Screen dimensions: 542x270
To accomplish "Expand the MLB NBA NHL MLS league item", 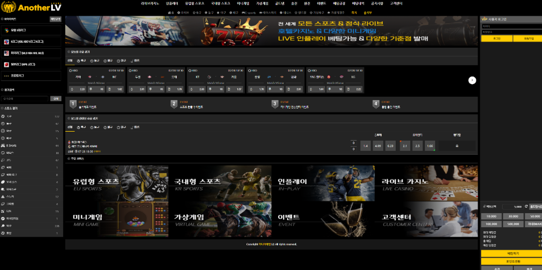I will (x=31, y=53).
